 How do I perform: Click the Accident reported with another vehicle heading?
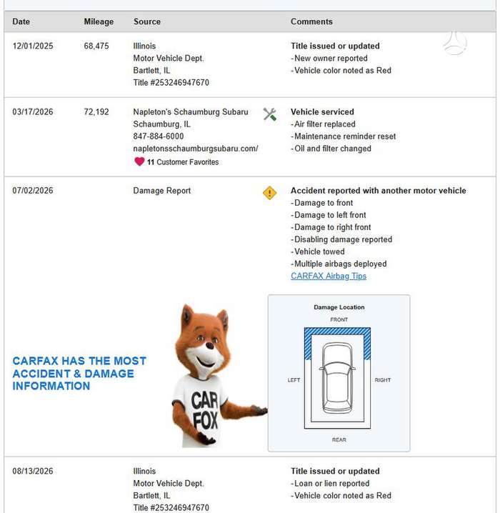click(379, 191)
